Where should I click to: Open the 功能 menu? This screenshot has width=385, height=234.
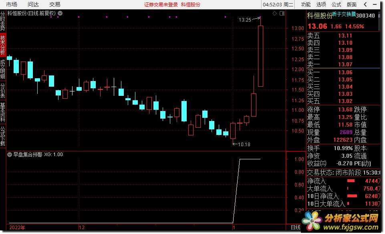pos(306,4)
